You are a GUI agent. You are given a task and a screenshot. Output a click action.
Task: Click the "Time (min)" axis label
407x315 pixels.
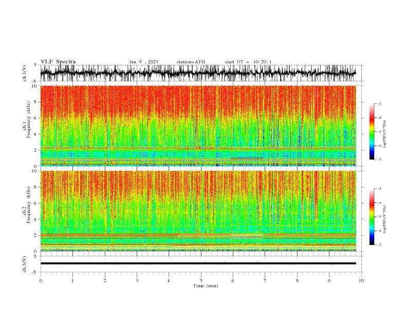click(206, 286)
